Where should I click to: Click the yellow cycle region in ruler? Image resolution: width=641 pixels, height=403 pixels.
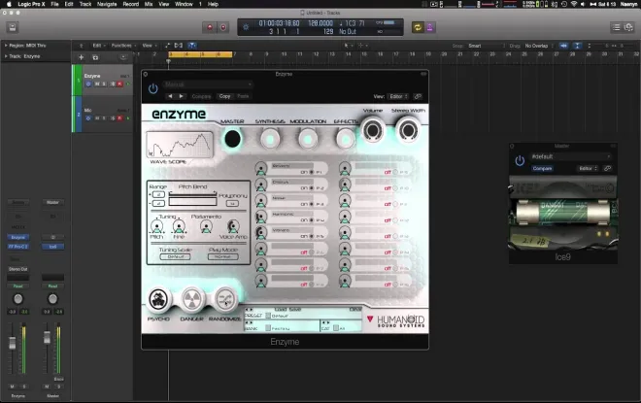pyautogui.click(x=200, y=54)
